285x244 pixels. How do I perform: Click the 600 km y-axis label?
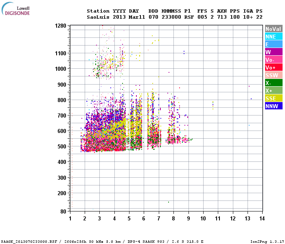pyautogui.click(x=62, y=131)
